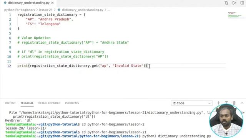Create a new terminal with plus icon
The height and width of the screenshot is (138, 246).
[x=218, y=103]
